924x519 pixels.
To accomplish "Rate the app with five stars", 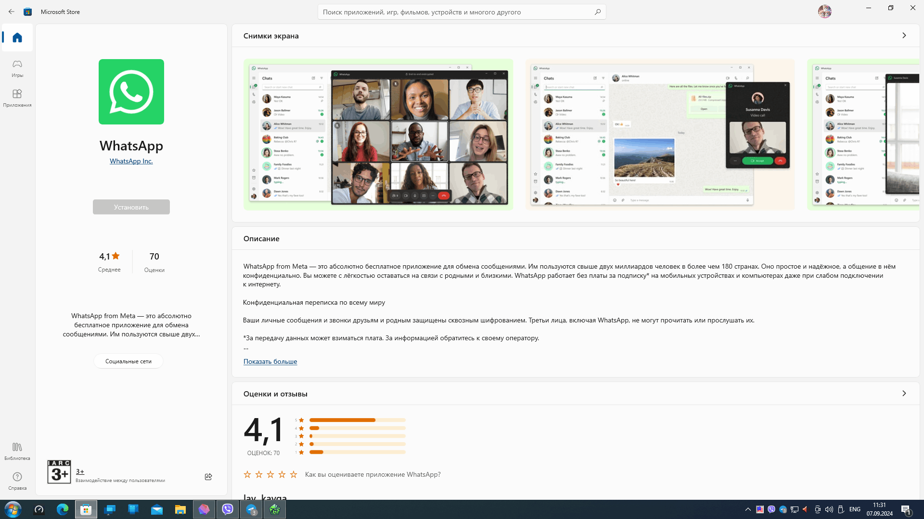I will [294, 474].
